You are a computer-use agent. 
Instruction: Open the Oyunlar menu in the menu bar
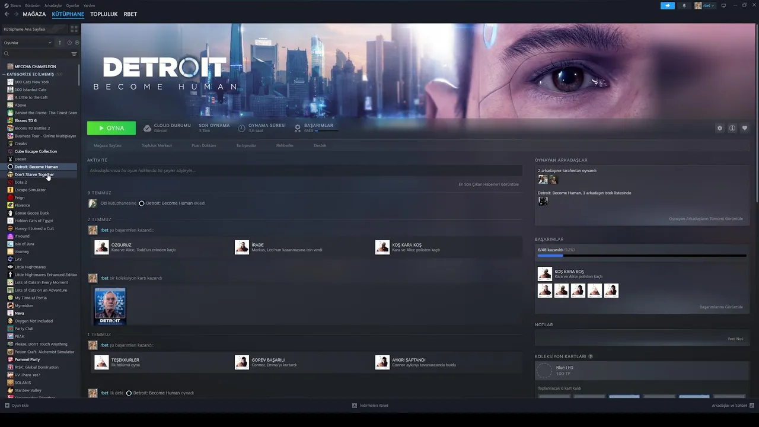click(72, 5)
